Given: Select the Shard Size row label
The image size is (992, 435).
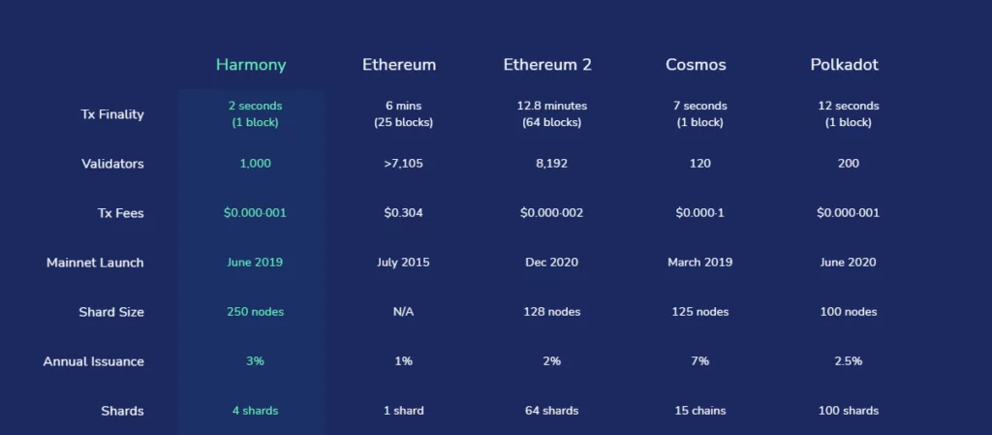Looking at the screenshot, I should click(111, 312).
